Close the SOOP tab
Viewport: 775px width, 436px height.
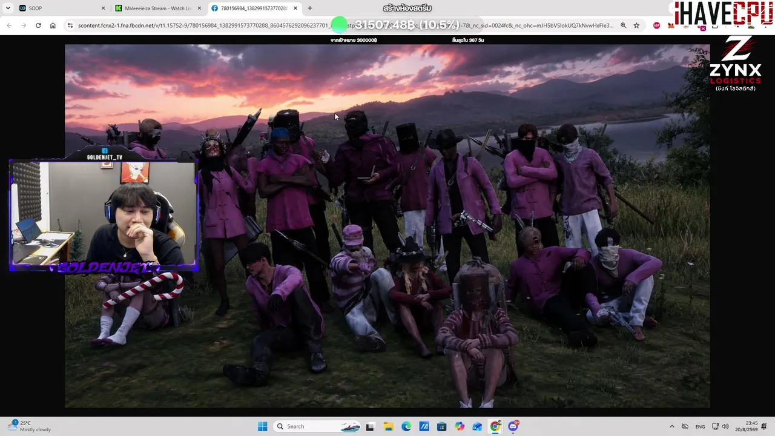(103, 8)
